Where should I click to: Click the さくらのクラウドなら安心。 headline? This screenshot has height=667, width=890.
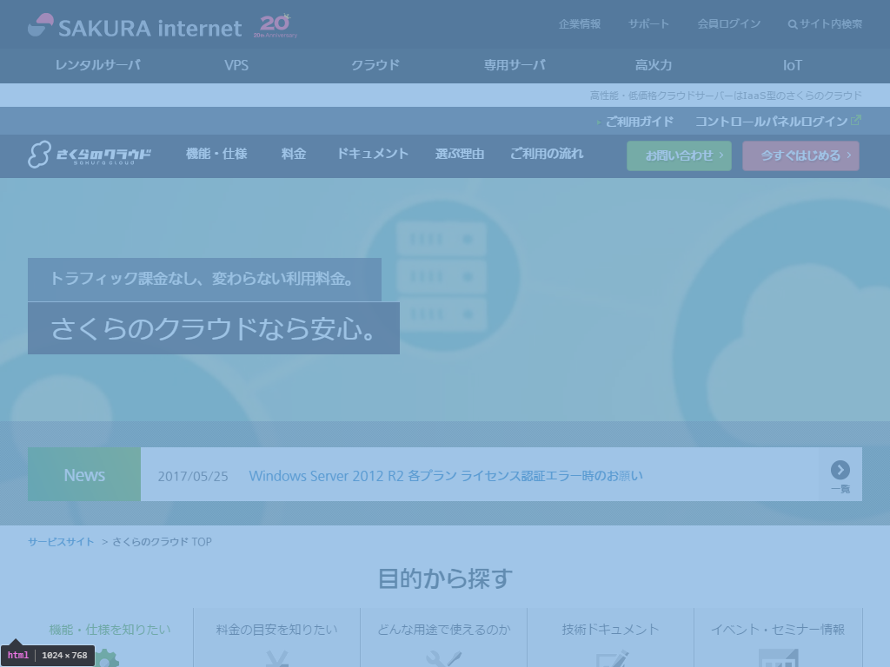pos(214,328)
